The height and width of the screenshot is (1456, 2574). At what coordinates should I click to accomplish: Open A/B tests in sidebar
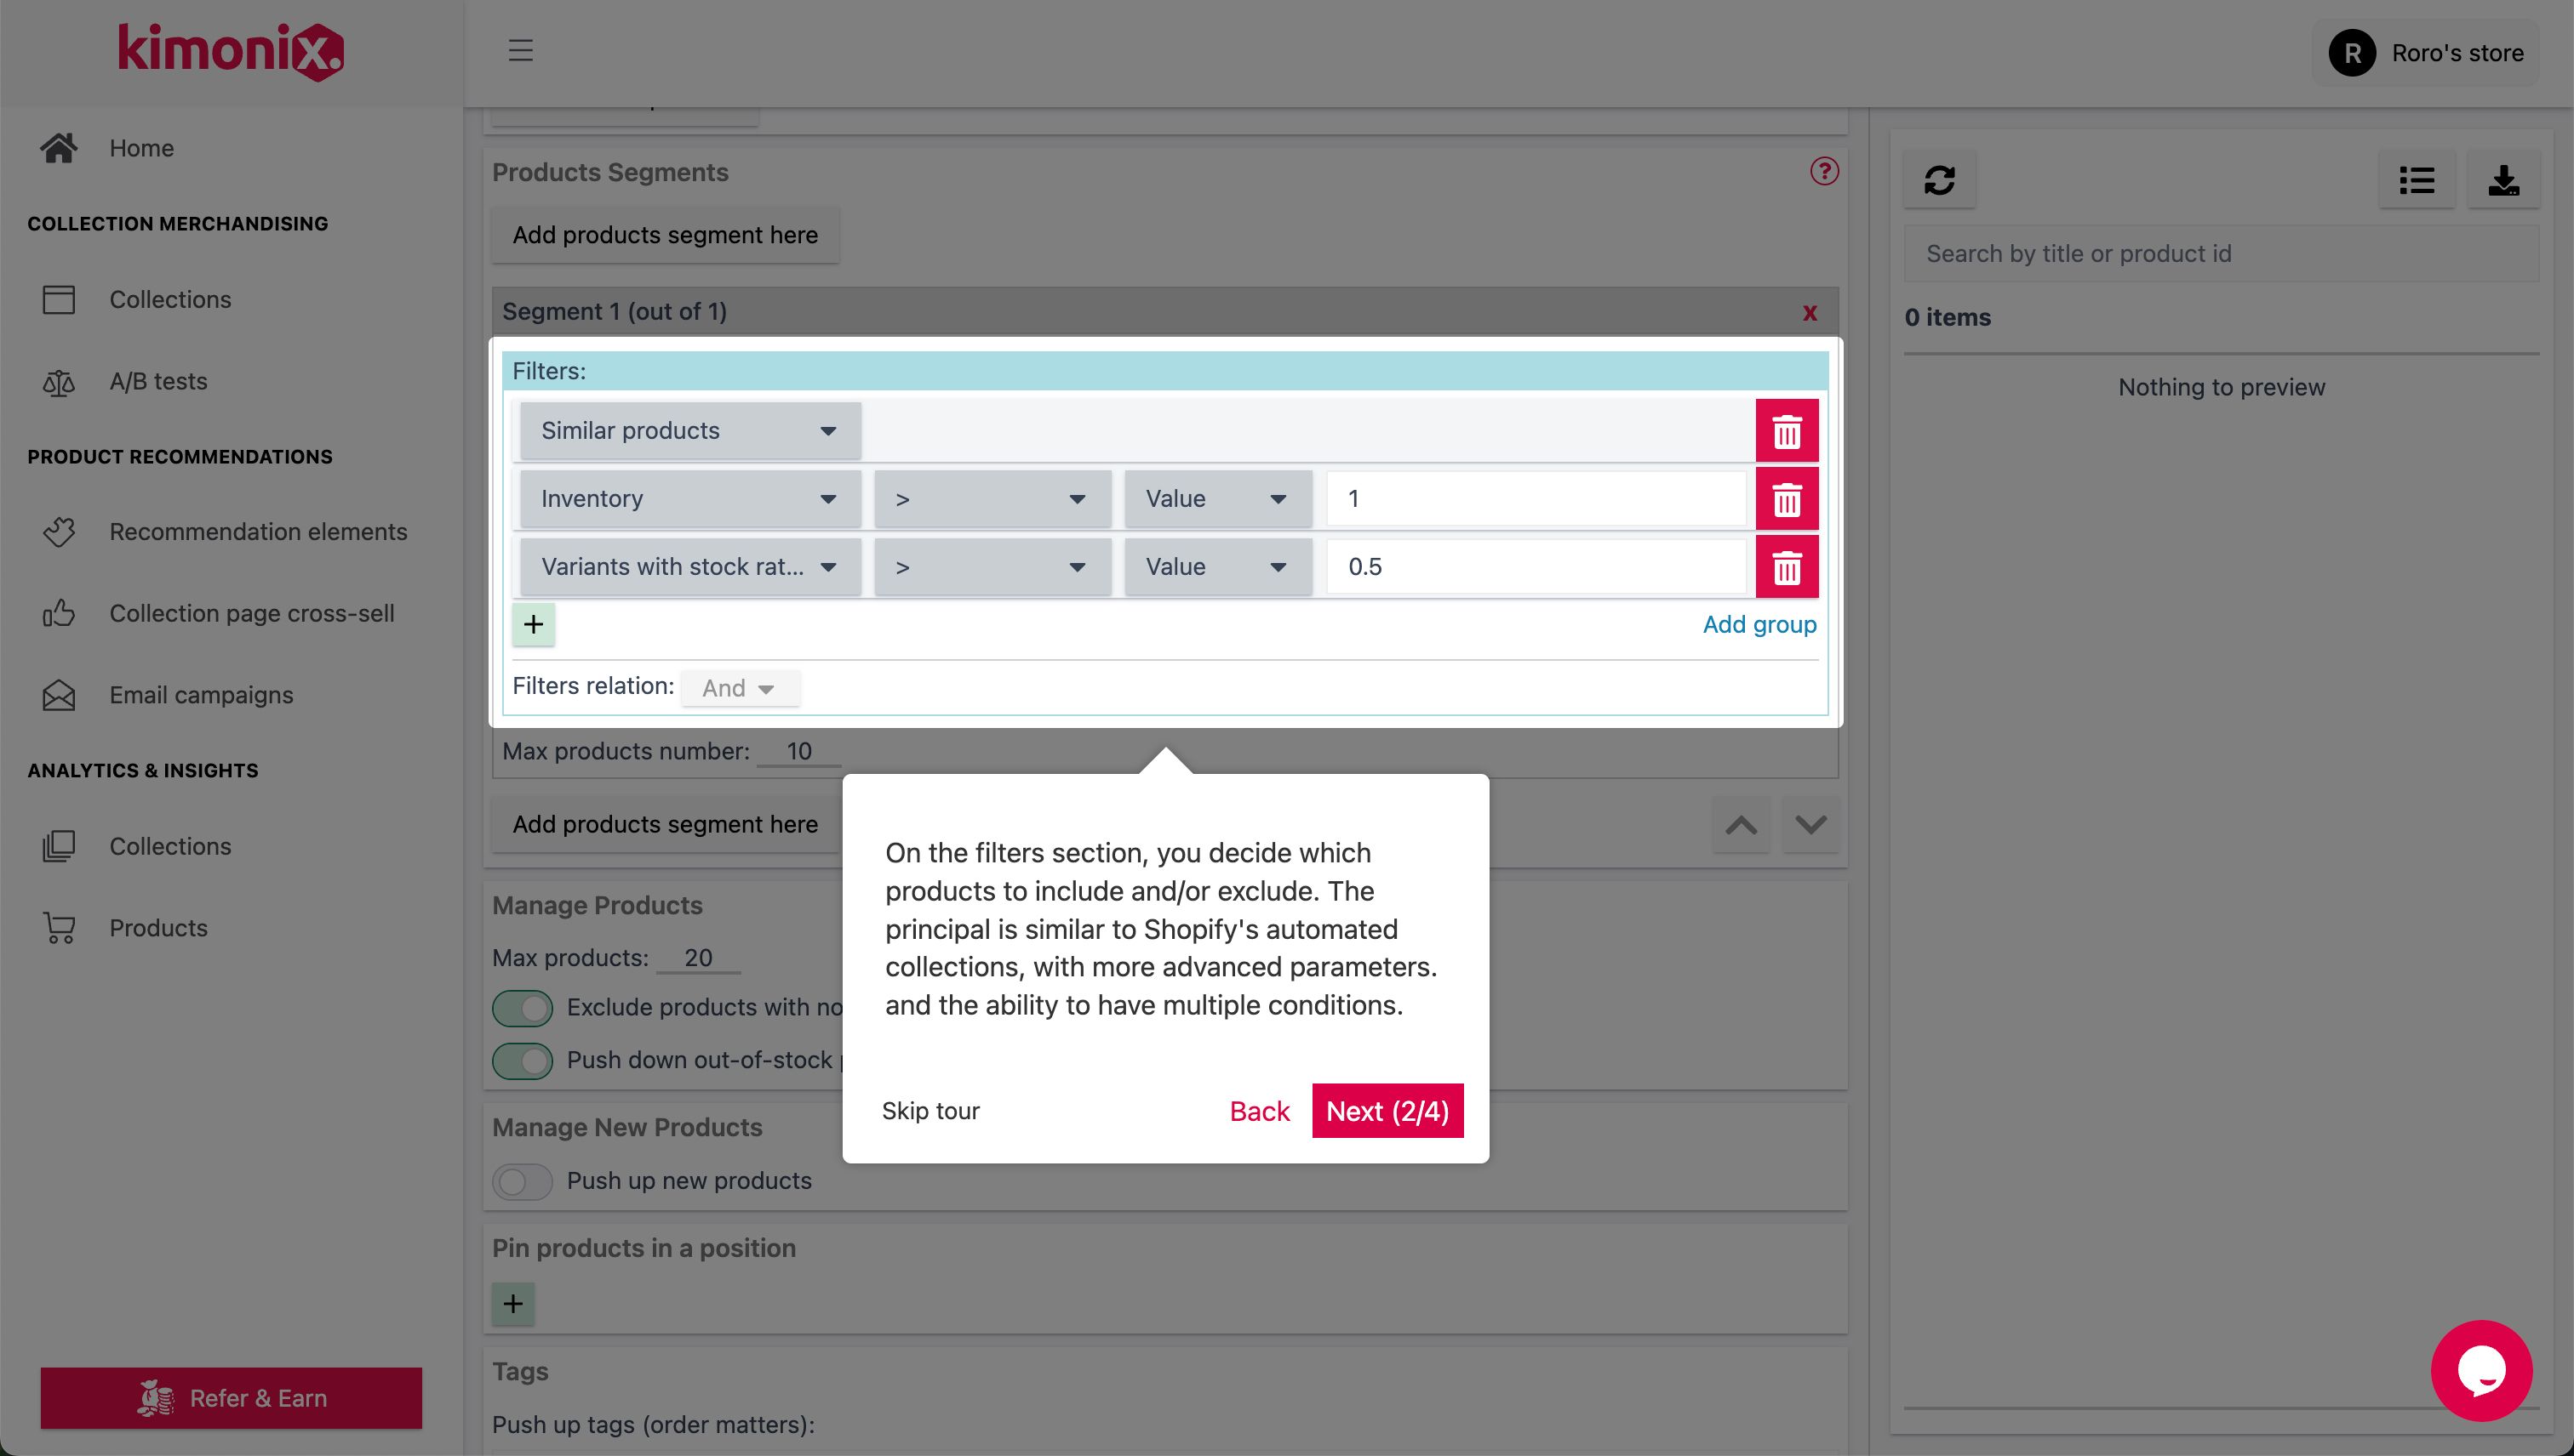point(158,382)
